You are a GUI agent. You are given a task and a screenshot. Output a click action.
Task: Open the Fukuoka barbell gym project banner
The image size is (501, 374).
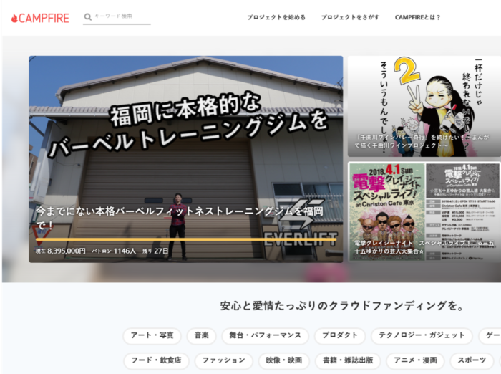click(x=185, y=143)
